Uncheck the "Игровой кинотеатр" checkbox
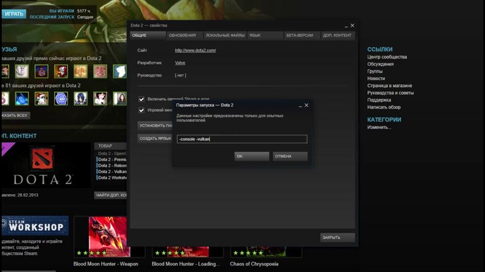Image resolution: width=485 pixels, height=272 pixels. point(141,110)
